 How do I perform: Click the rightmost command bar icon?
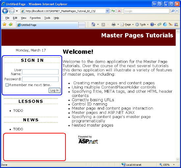(176, 24)
